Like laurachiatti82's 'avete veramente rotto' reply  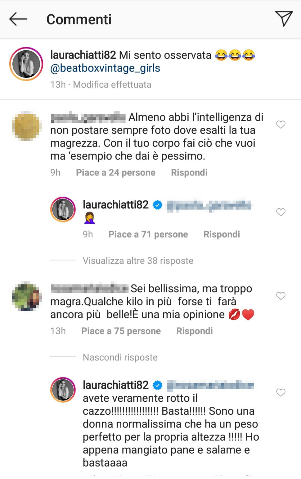pos(281,392)
